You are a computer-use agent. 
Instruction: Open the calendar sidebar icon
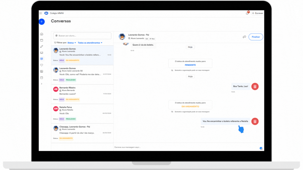tap(42, 77)
